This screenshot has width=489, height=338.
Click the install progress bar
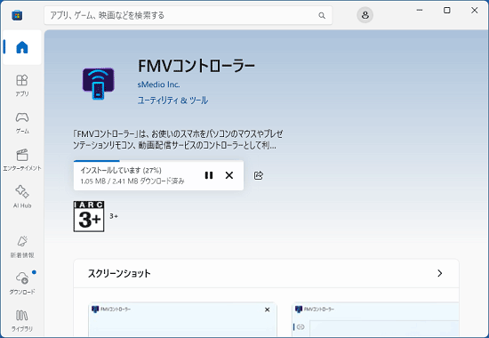click(158, 161)
